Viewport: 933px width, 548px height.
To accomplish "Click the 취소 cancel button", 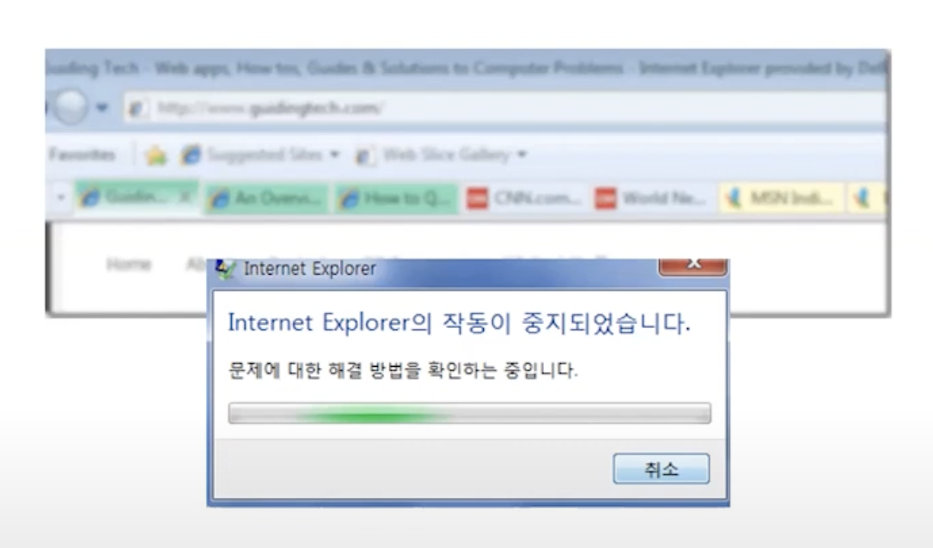I will coord(661,469).
